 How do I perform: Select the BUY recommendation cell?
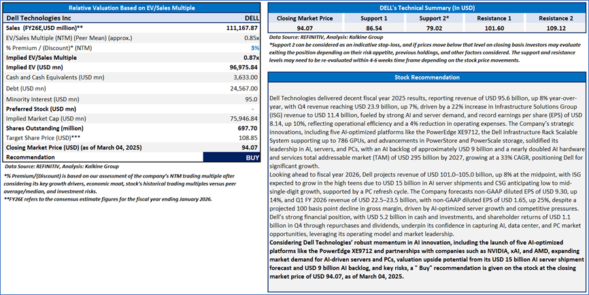pyautogui.click(x=231, y=157)
